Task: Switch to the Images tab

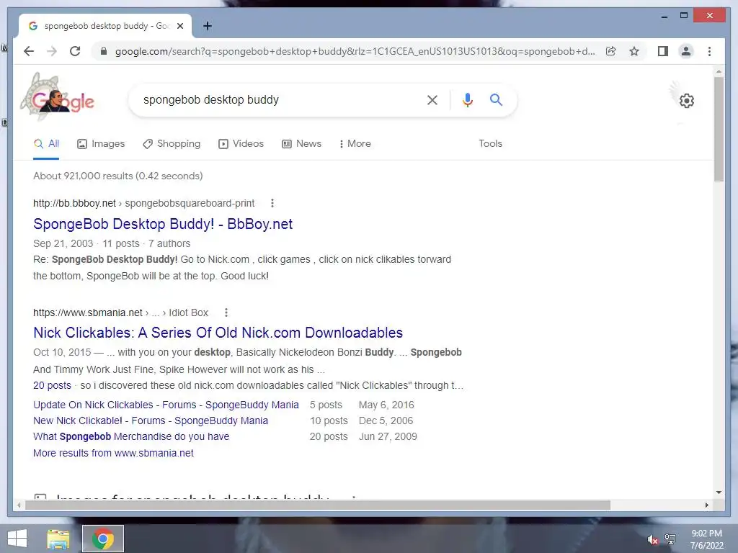Action: pyautogui.click(x=101, y=144)
